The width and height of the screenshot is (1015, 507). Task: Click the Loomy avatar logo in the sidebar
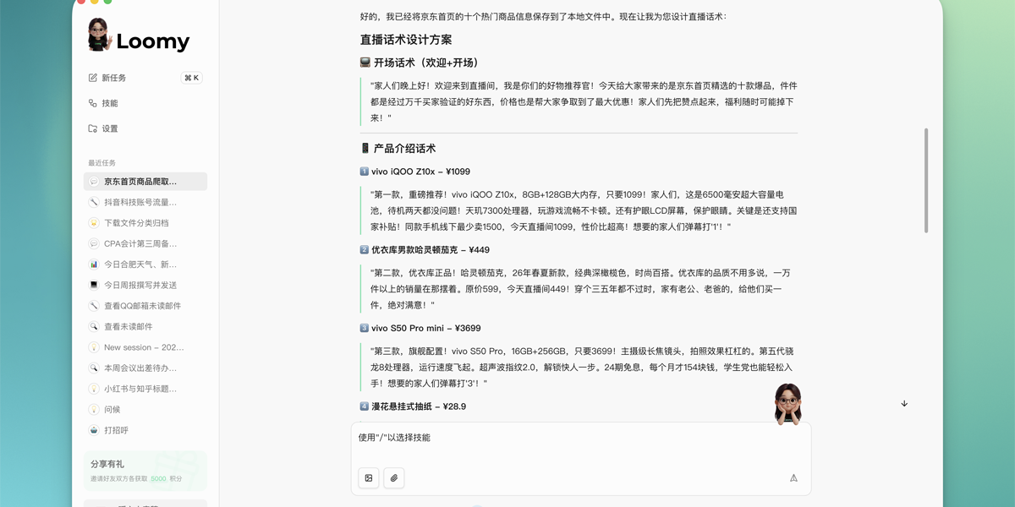tap(99, 35)
